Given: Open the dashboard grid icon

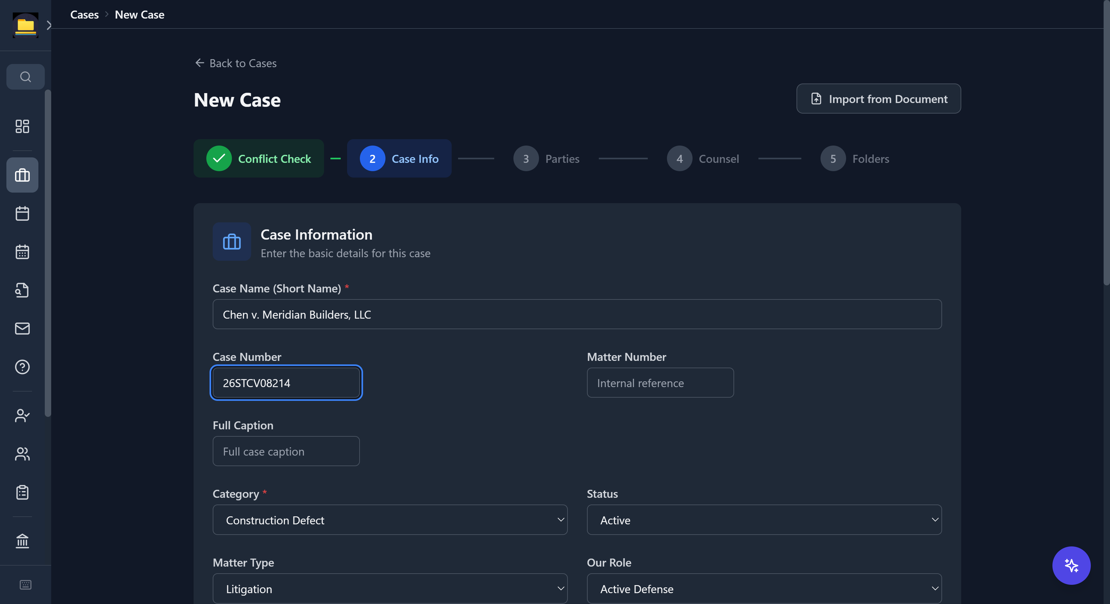Looking at the screenshot, I should coord(22,126).
